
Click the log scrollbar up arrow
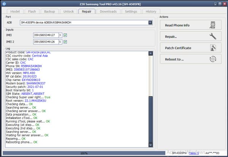[x=150, y=53]
